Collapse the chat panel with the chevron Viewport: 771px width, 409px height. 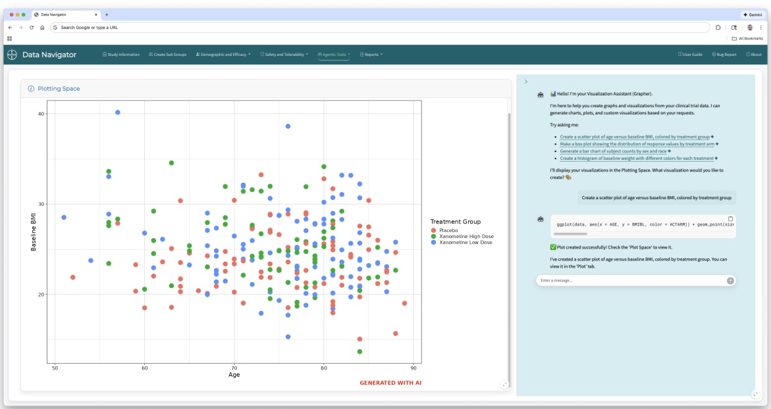click(x=525, y=82)
